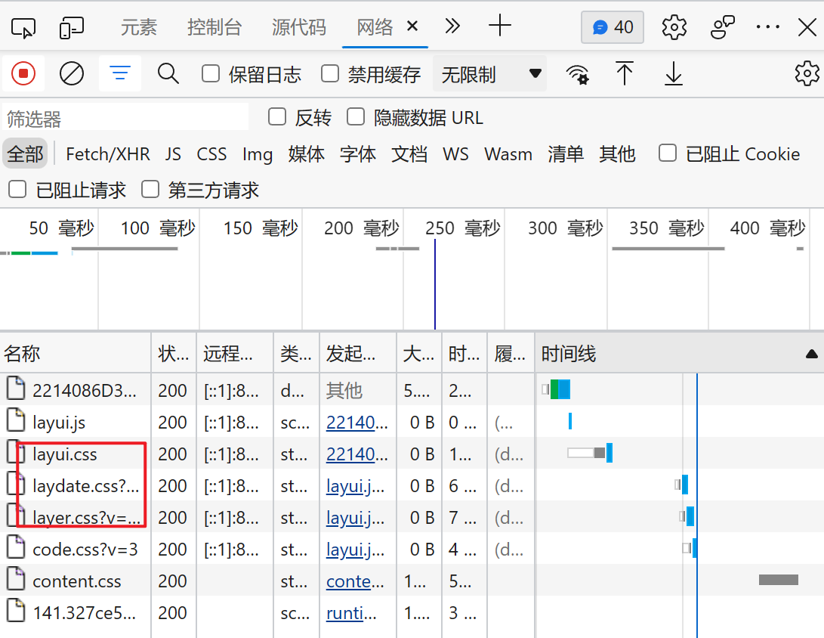824x638 pixels.
Task: Toggle the network filter bar
Action: (120, 73)
